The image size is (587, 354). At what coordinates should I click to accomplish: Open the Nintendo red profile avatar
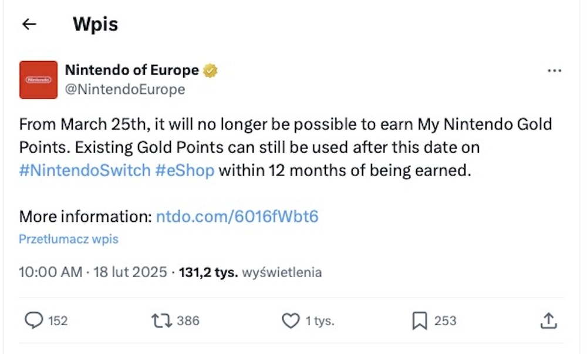pyautogui.click(x=39, y=80)
